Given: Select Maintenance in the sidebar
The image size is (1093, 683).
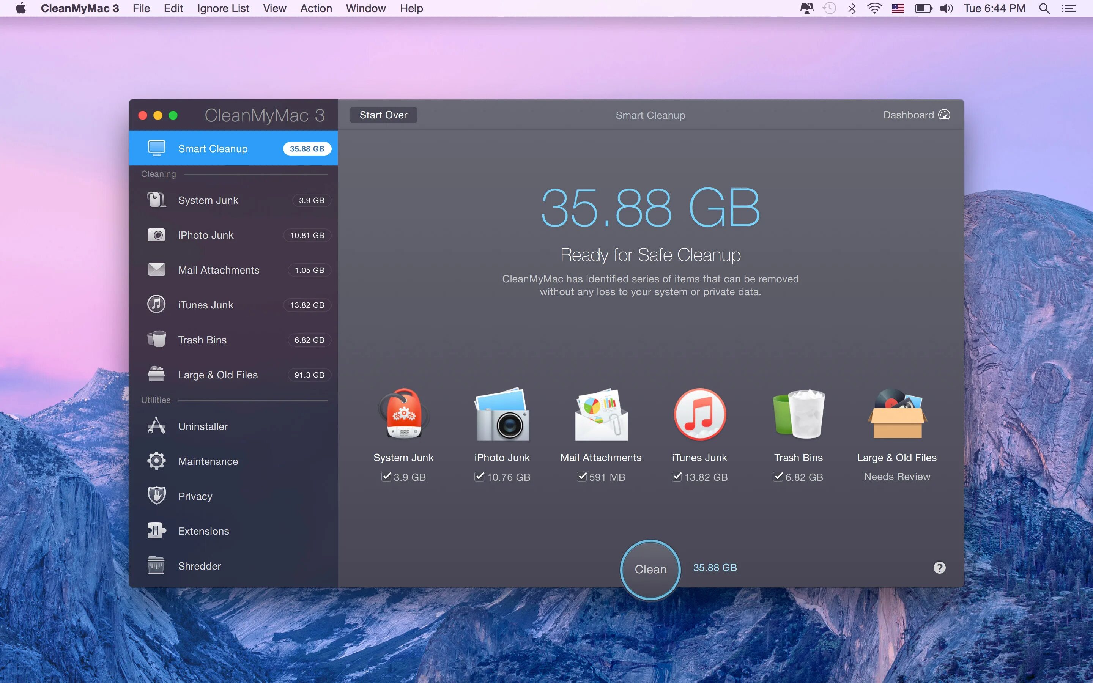Looking at the screenshot, I should (x=208, y=461).
